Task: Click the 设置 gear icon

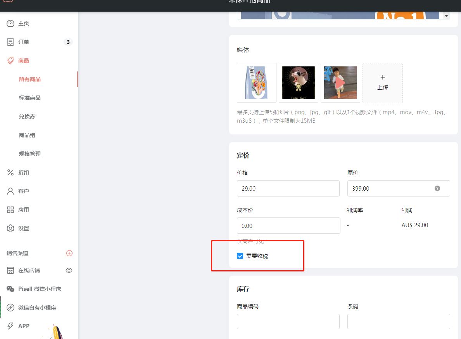Action: (10, 228)
